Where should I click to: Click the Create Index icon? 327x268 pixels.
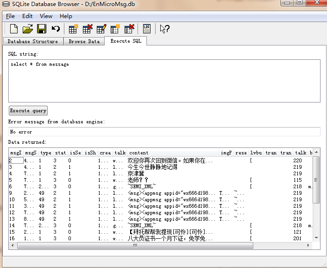pyautogui.click(x=115, y=29)
